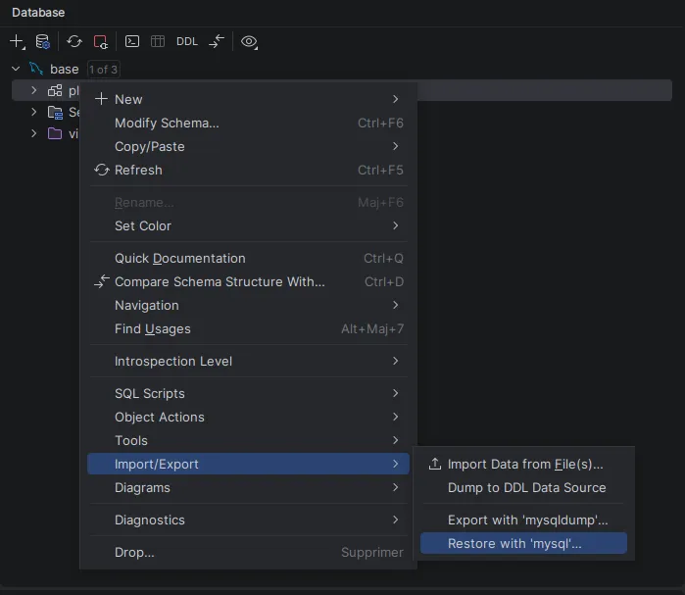This screenshot has height=595, width=685.
Task: Click the Database panel title
Action: 38,12
